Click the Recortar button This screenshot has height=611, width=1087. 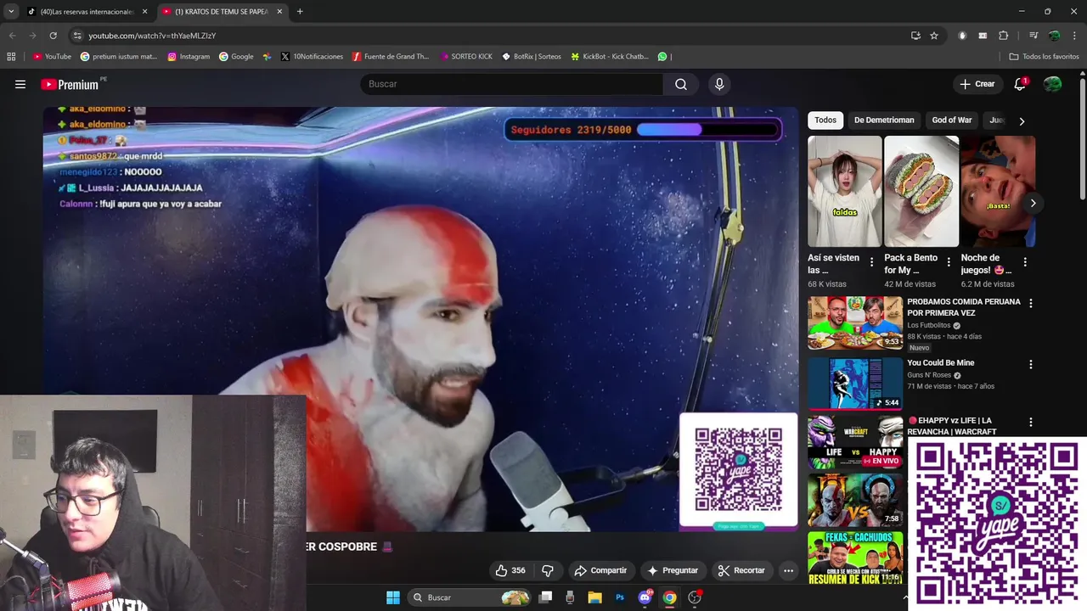tap(741, 570)
